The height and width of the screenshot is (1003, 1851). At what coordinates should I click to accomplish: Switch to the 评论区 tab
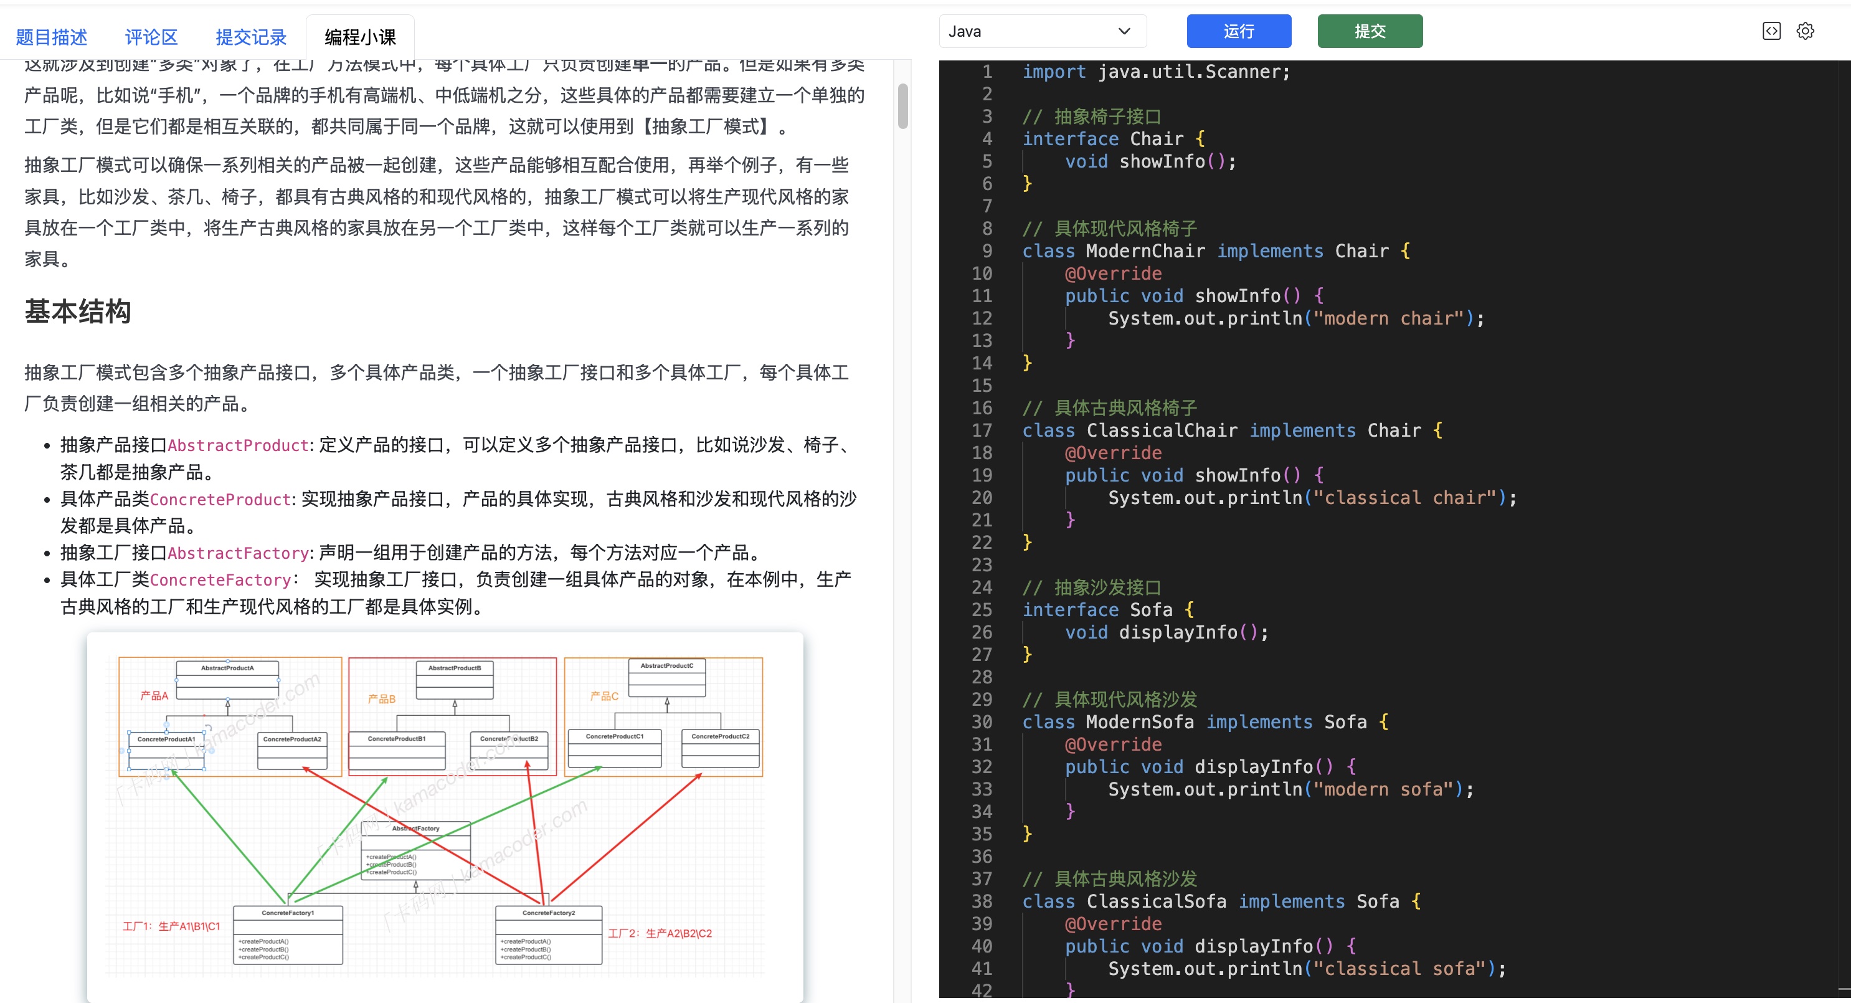pos(151,37)
